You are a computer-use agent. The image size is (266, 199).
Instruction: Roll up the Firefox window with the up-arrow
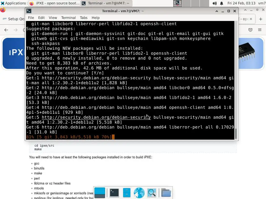pos(245,10)
